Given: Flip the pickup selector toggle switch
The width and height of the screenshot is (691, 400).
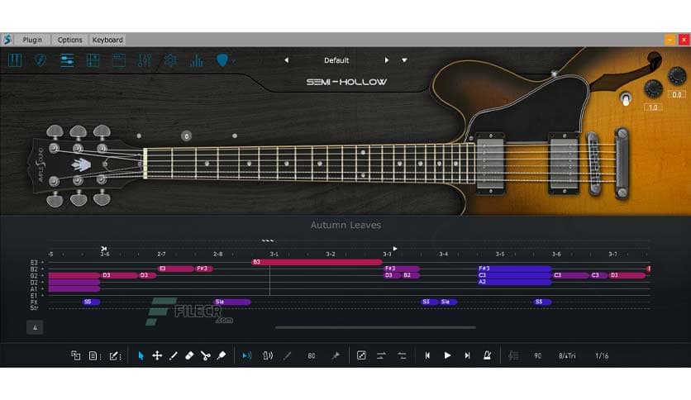Looking at the screenshot, I should [x=626, y=98].
